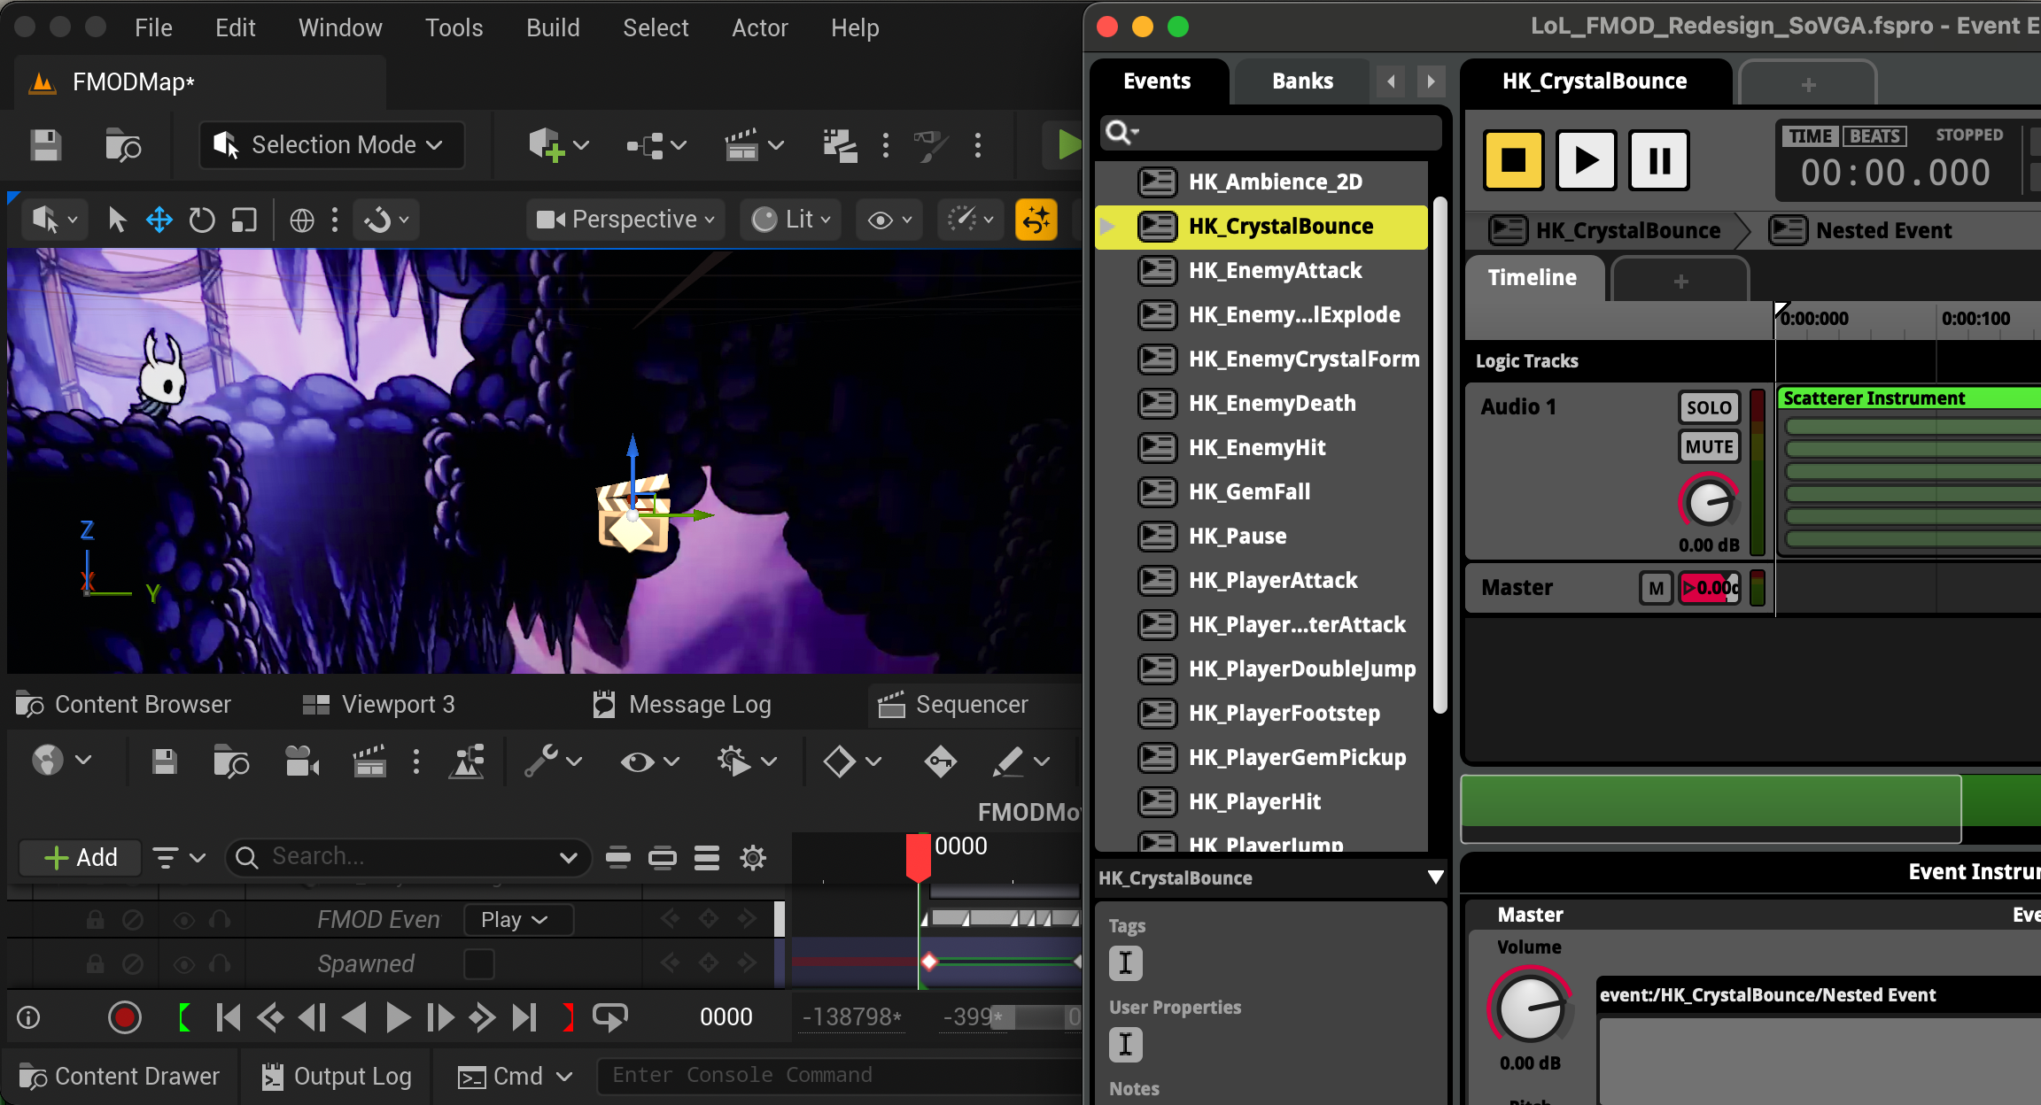Image resolution: width=2041 pixels, height=1105 pixels.
Task: Click the Enter Console Command field
Action: point(838,1076)
